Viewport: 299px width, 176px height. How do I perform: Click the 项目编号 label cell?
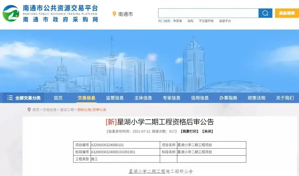[82, 145]
